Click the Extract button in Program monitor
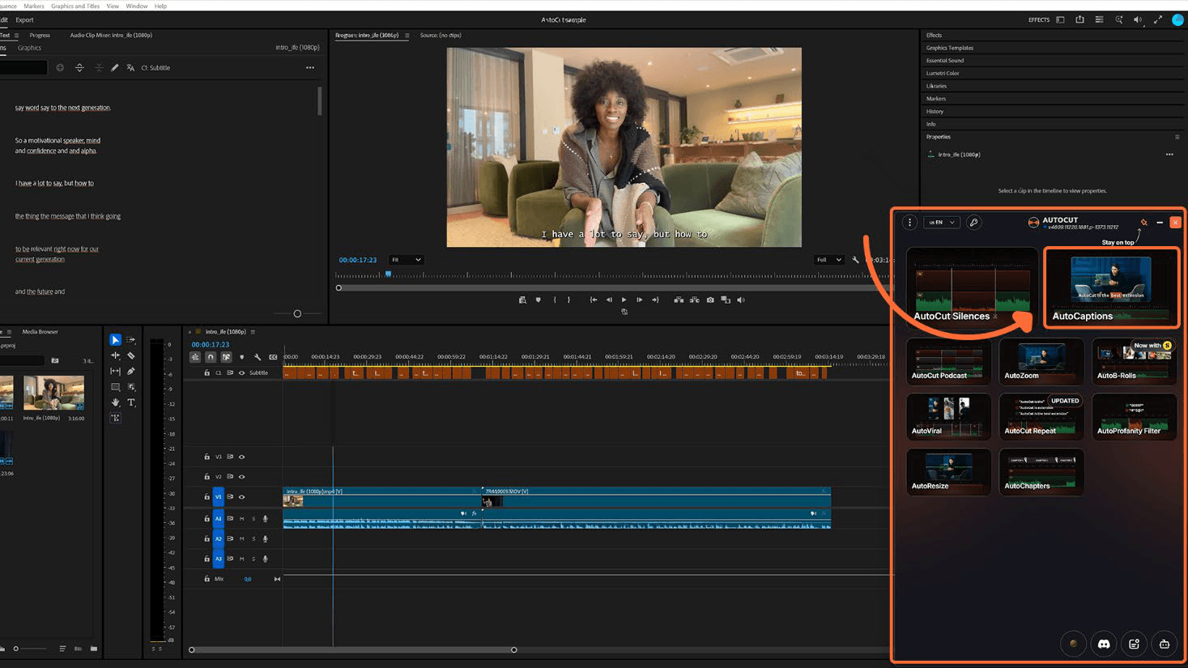 point(694,300)
